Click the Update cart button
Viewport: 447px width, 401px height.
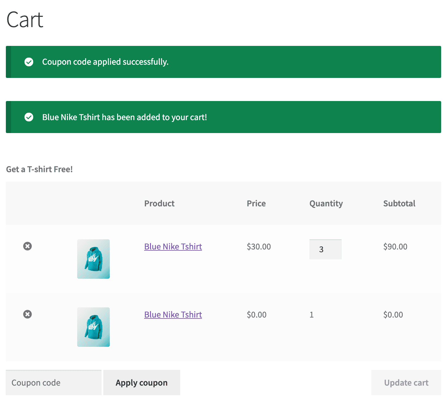[406, 383]
